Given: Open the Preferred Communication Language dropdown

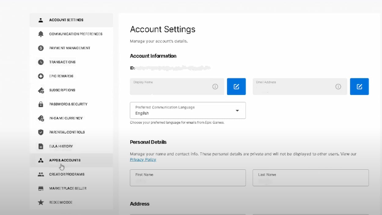Looking at the screenshot, I should 188,110.
